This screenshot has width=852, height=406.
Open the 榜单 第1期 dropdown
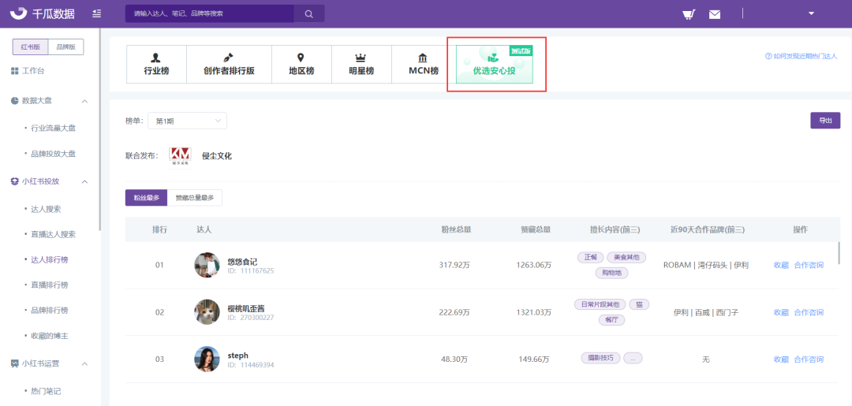(187, 121)
